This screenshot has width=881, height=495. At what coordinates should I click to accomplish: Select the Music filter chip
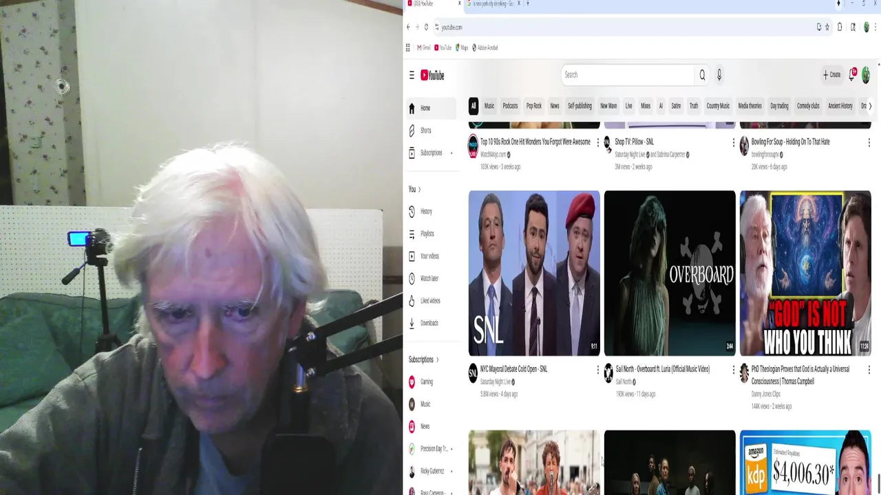coord(489,106)
